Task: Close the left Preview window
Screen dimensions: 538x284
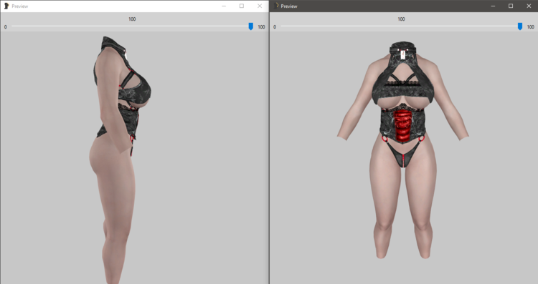Action: [260, 6]
